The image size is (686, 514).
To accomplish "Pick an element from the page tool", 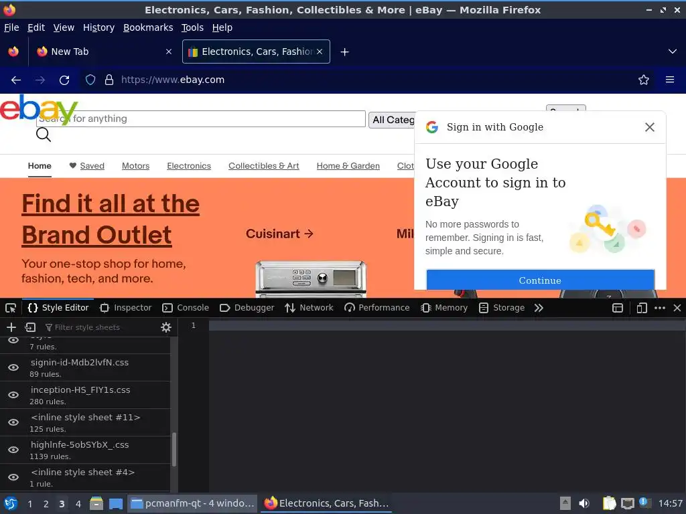I will (x=11, y=308).
